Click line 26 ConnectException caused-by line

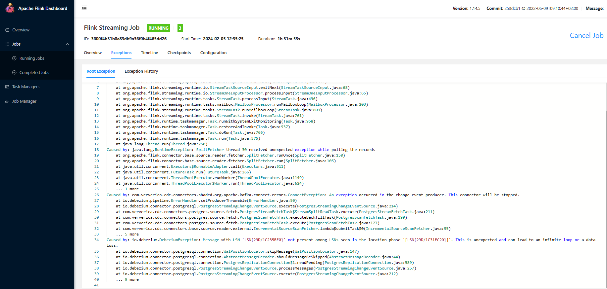click(313, 195)
